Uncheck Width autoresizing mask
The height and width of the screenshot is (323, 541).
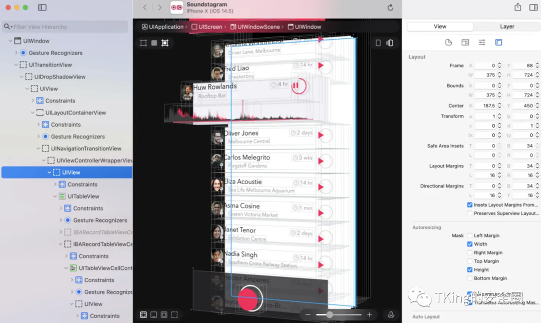[x=469, y=244]
